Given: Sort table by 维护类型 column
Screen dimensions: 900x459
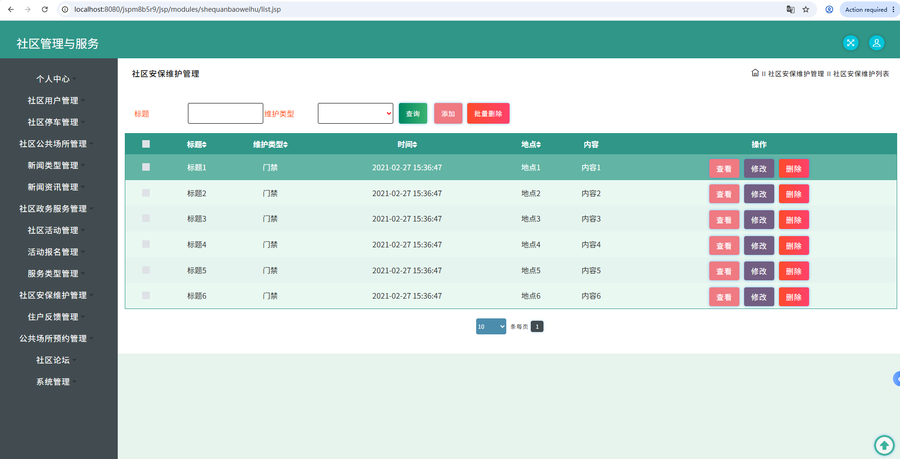Looking at the screenshot, I should click(270, 144).
